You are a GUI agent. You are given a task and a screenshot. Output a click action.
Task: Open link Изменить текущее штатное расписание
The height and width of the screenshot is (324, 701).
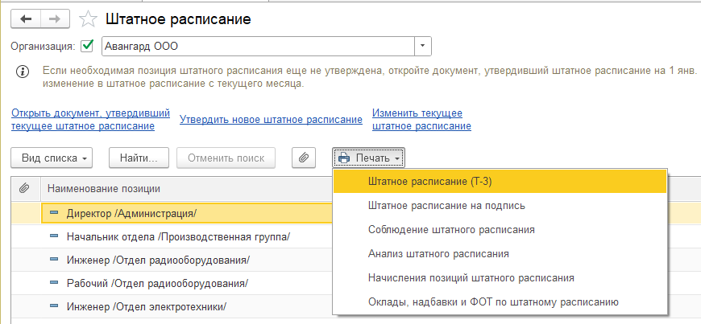tap(421, 120)
